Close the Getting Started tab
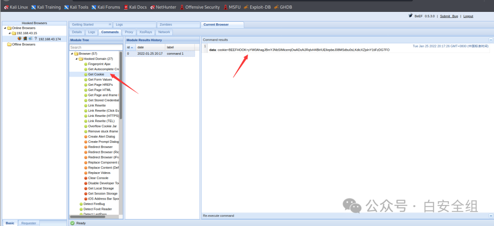 tap(110, 24)
